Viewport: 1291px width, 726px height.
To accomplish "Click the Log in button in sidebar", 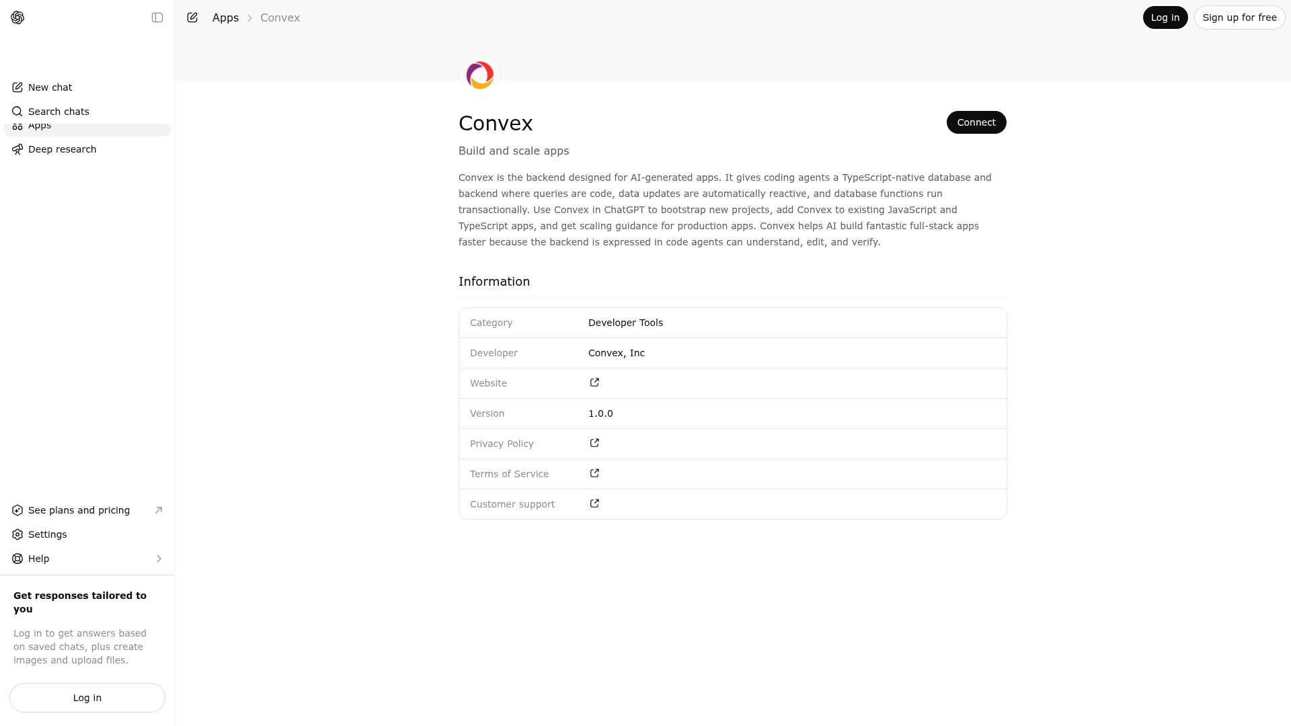I will click(x=87, y=698).
